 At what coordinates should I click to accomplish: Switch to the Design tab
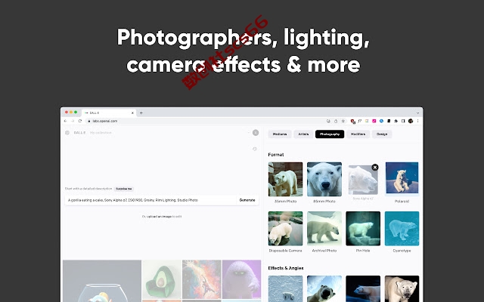382,134
